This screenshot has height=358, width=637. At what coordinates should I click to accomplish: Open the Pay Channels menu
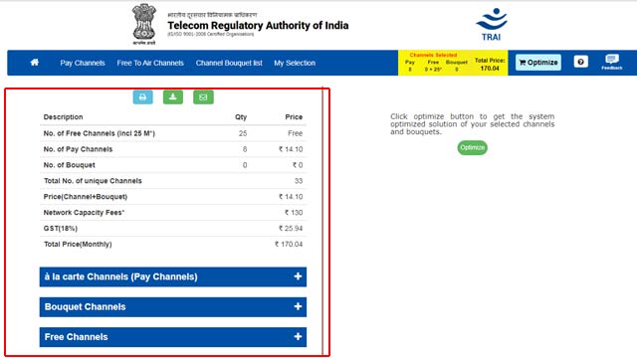point(83,63)
